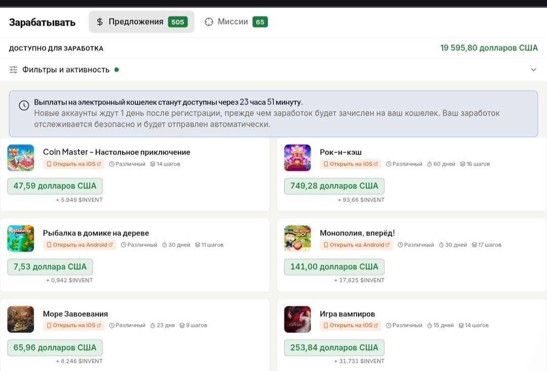Click the 11 шагов label on Рыбалка

tap(209, 245)
